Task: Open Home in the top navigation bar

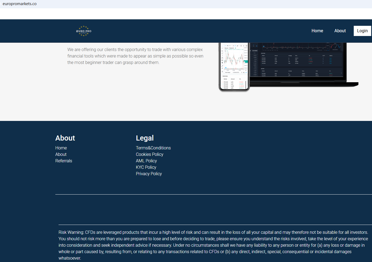Action: click(317, 31)
